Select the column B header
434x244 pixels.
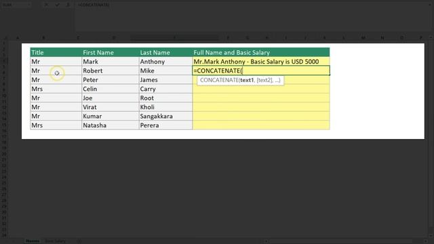pyautogui.click(x=43, y=38)
